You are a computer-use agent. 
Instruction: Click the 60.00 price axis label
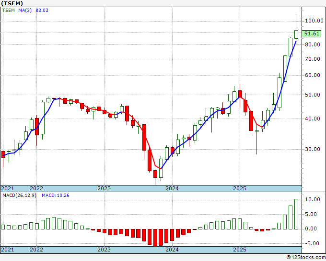click(x=312, y=75)
